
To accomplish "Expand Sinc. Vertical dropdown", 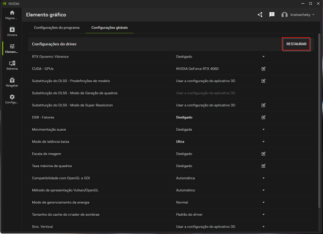I will [x=264, y=226].
